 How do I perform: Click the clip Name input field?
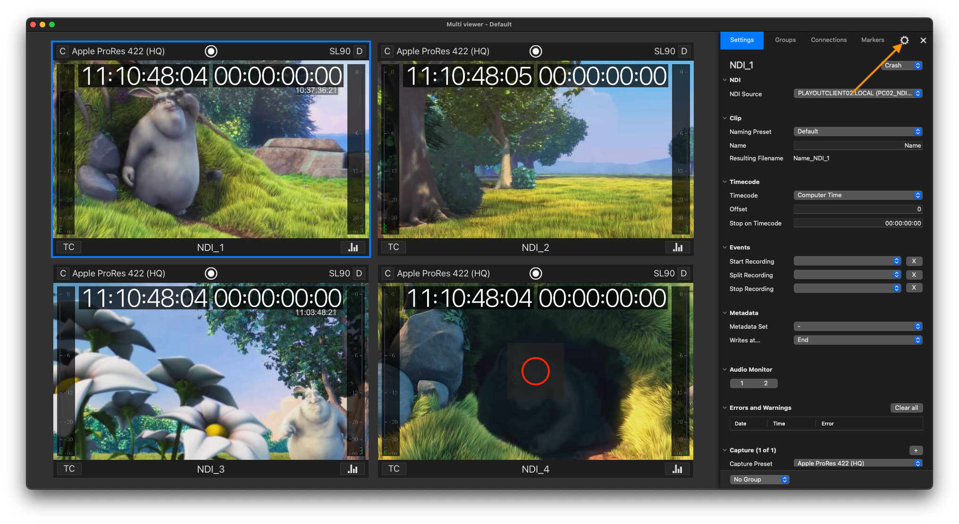point(858,145)
